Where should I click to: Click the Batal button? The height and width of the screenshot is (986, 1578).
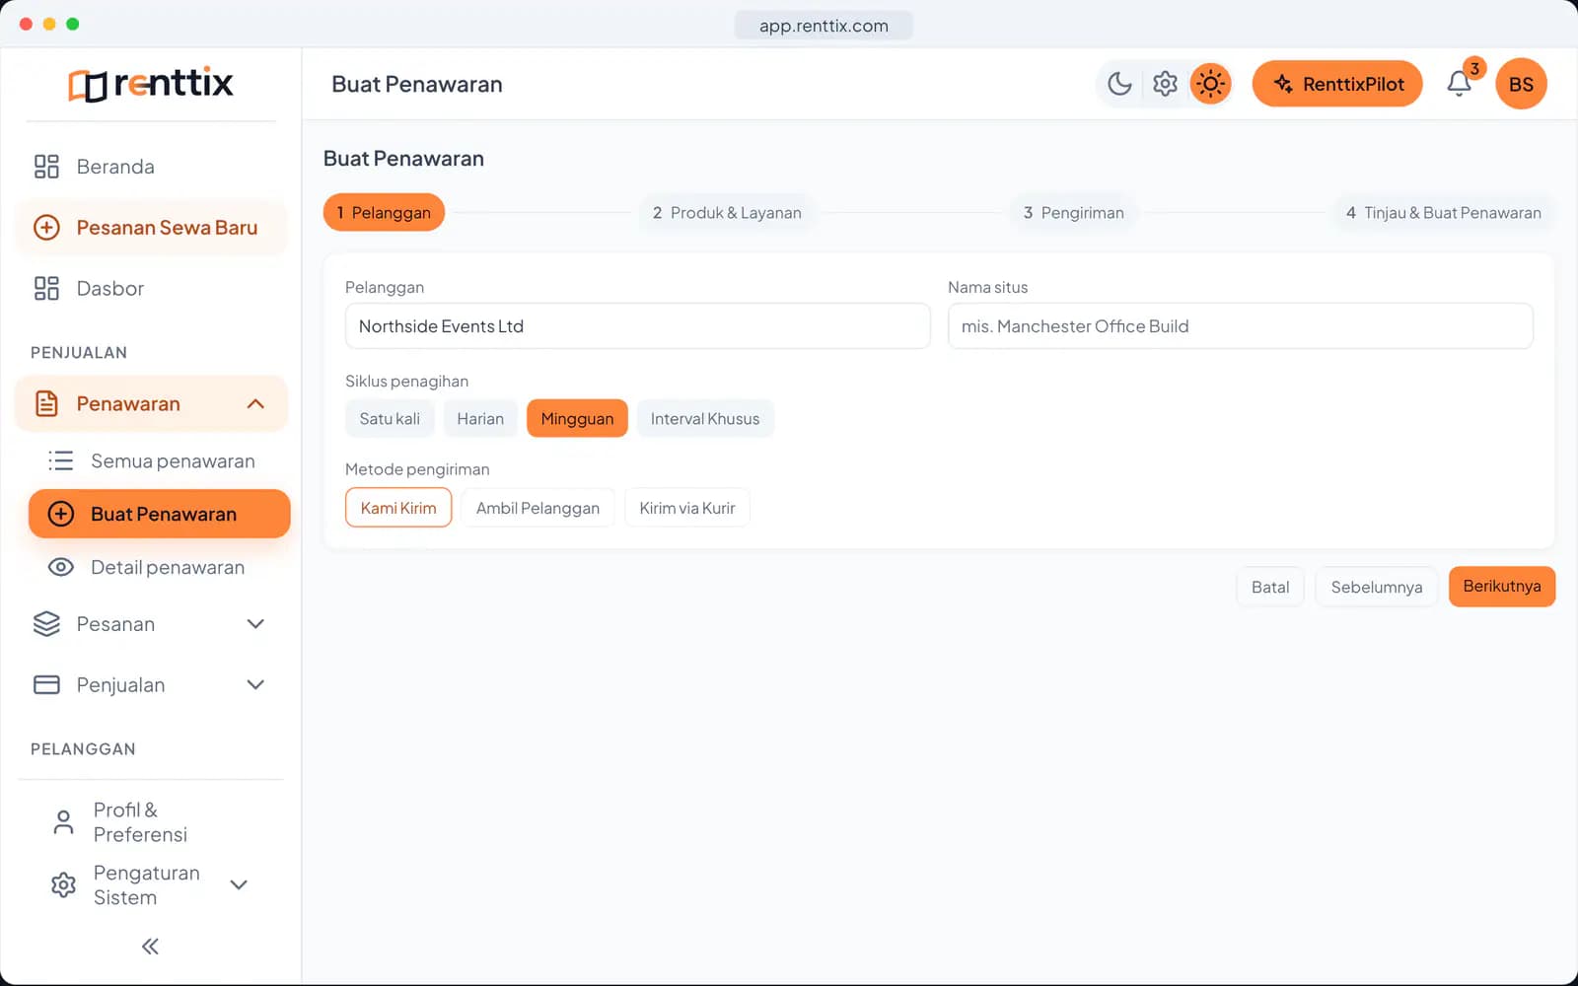(1270, 587)
